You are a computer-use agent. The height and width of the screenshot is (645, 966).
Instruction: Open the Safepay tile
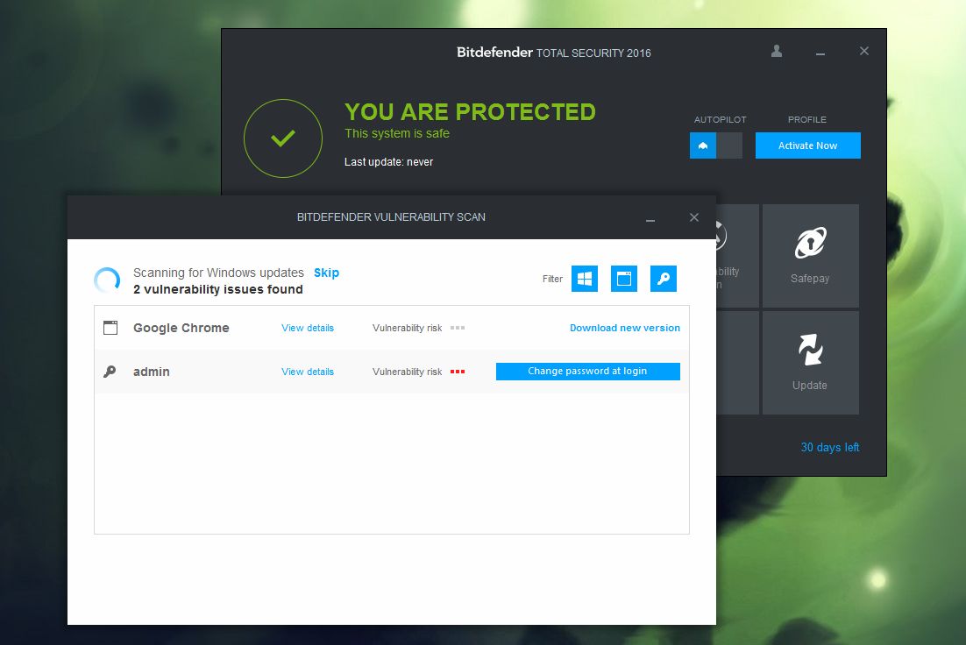coord(810,256)
